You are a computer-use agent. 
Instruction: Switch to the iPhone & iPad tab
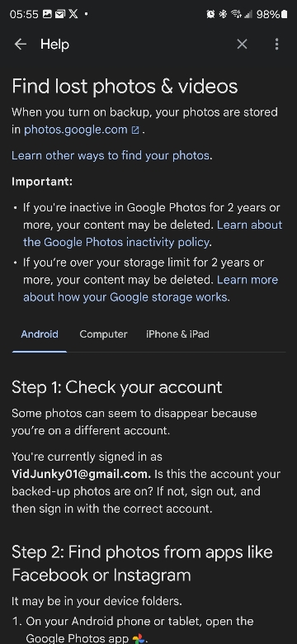click(x=177, y=334)
